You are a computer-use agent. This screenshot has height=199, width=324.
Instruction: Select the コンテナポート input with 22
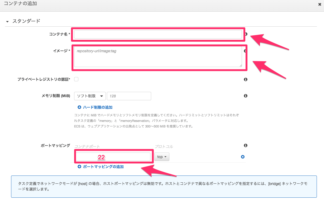113,157
